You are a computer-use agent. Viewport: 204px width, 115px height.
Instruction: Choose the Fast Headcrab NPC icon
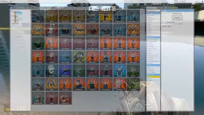point(65,43)
